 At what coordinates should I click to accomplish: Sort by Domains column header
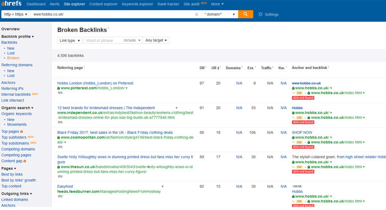click(233, 68)
